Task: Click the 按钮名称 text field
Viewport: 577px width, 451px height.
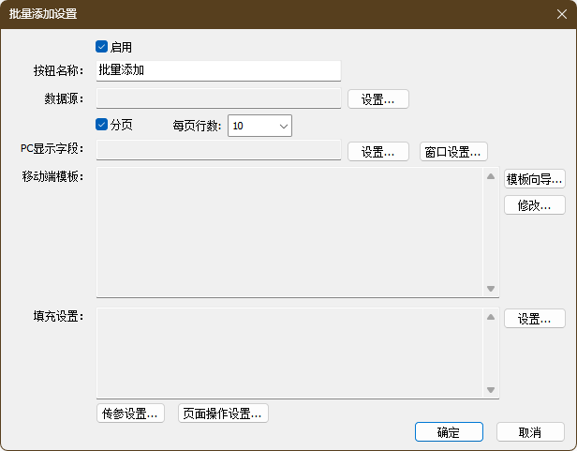Action: (x=218, y=70)
